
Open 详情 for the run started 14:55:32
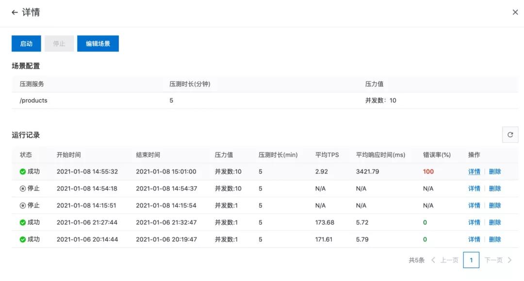point(474,172)
